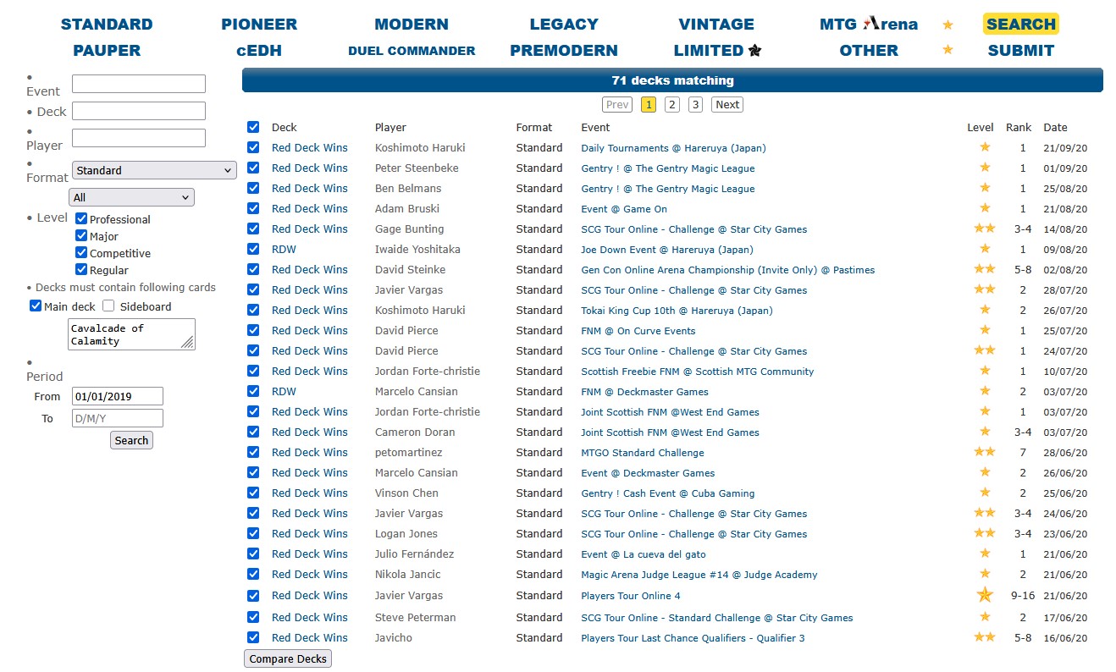1116x672 pixels.
Task: Uncheck the Professional level checkbox
Action: 81,219
